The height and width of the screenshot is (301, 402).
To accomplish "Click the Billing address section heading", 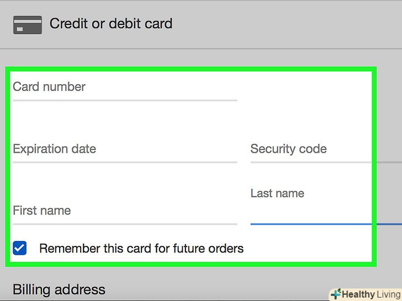I will (x=59, y=289).
